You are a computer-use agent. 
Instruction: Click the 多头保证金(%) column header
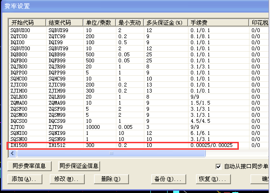[166, 22]
